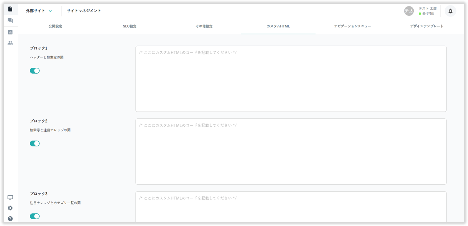Disable the ブロック2 toggle switch
This screenshot has width=468, height=226.
coord(35,143)
